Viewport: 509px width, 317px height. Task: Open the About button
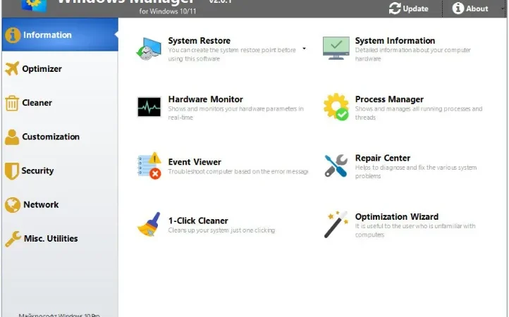[470, 8]
